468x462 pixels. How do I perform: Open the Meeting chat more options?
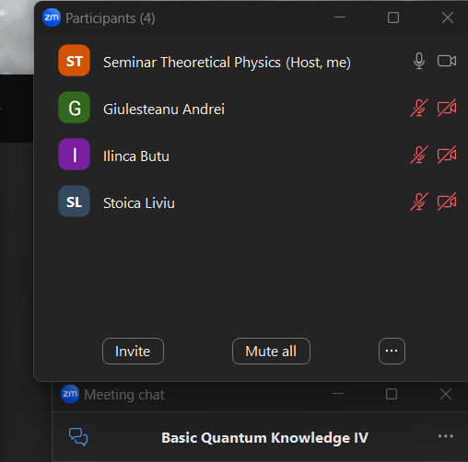click(x=446, y=436)
